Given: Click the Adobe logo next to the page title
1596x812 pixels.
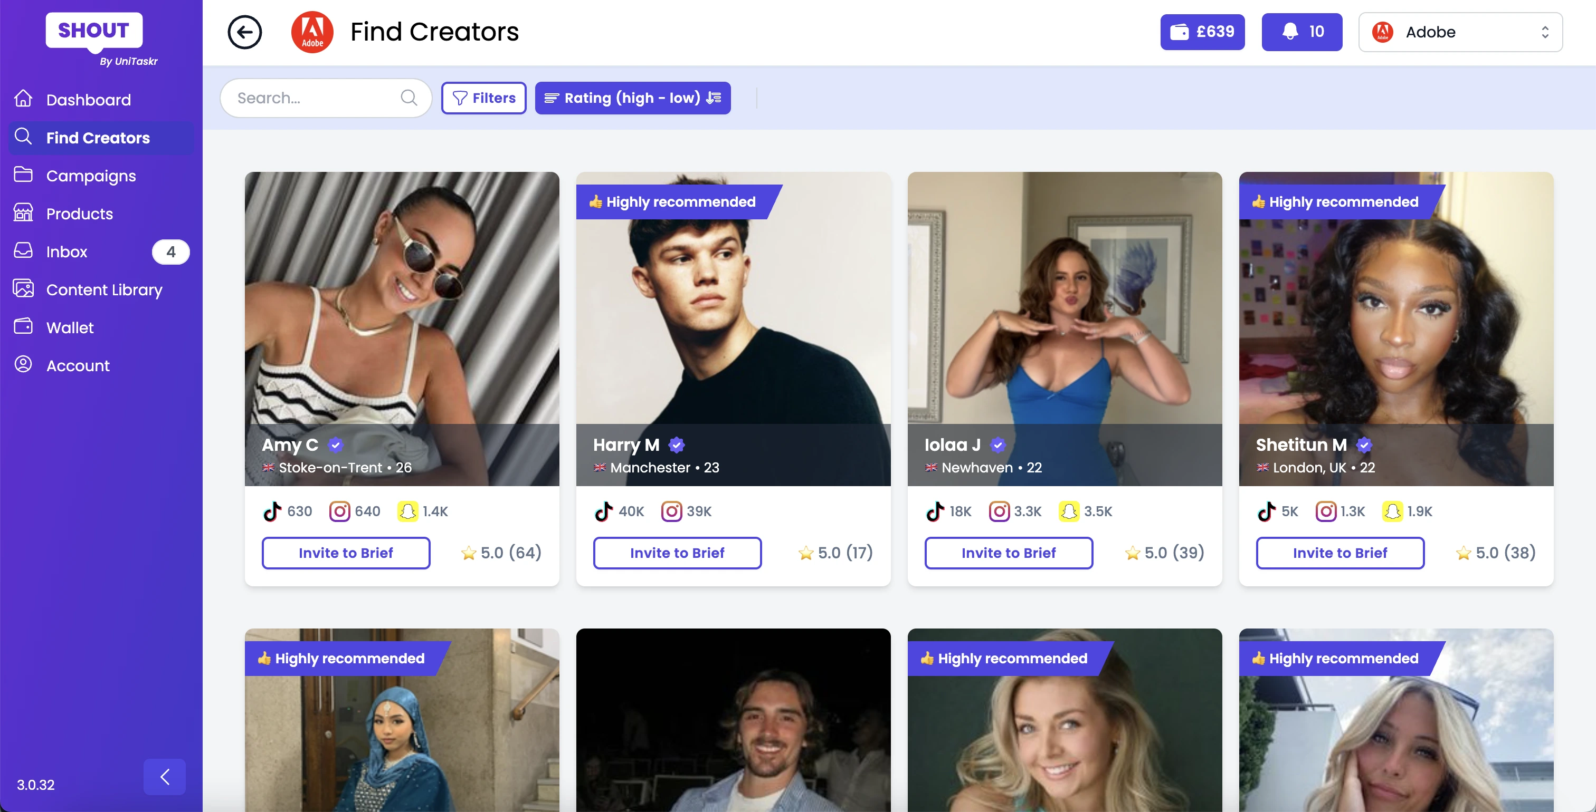Looking at the screenshot, I should point(312,32).
